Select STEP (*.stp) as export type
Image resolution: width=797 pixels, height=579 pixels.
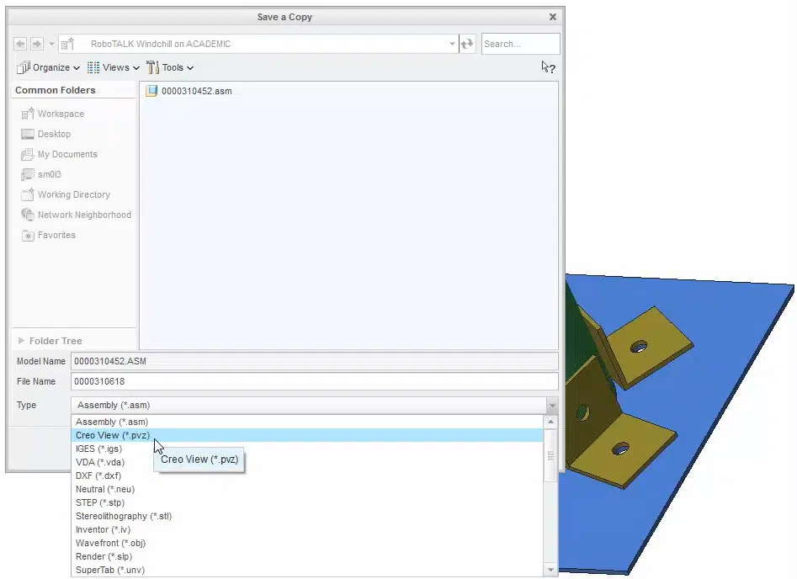click(104, 502)
